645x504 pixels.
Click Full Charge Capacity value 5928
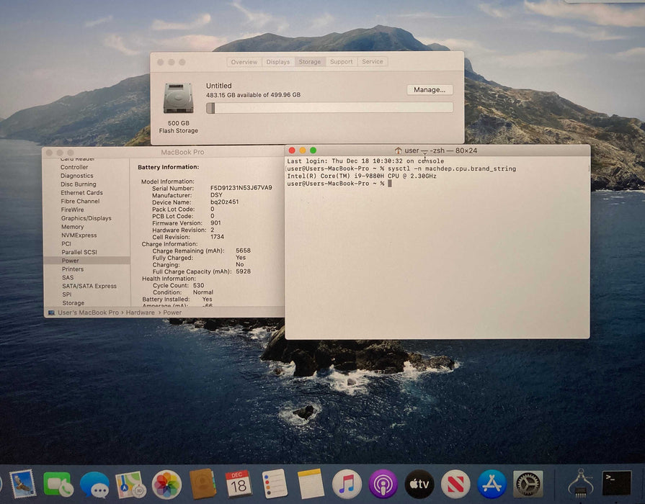coord(243,271)
